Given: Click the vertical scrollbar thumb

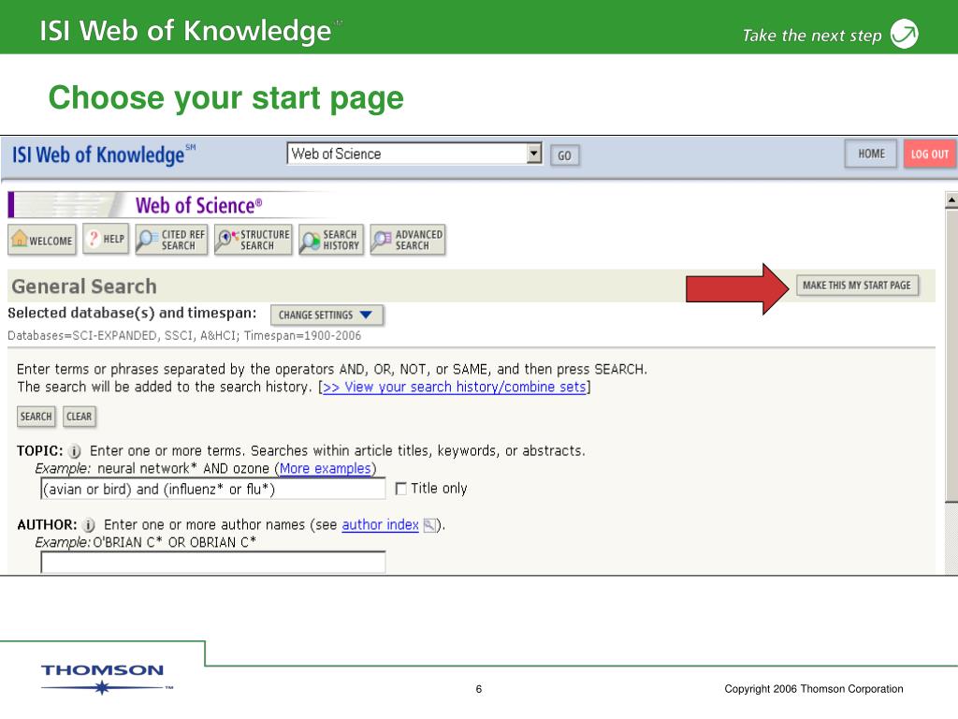Looking at the screenshot, I should tap(951, 356).
